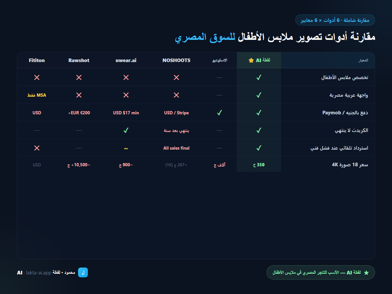The image size is (392, 294).
Task: Click لقطة AI checkmark for تخصص ملابس الأطفال
Action: [259, 77]
